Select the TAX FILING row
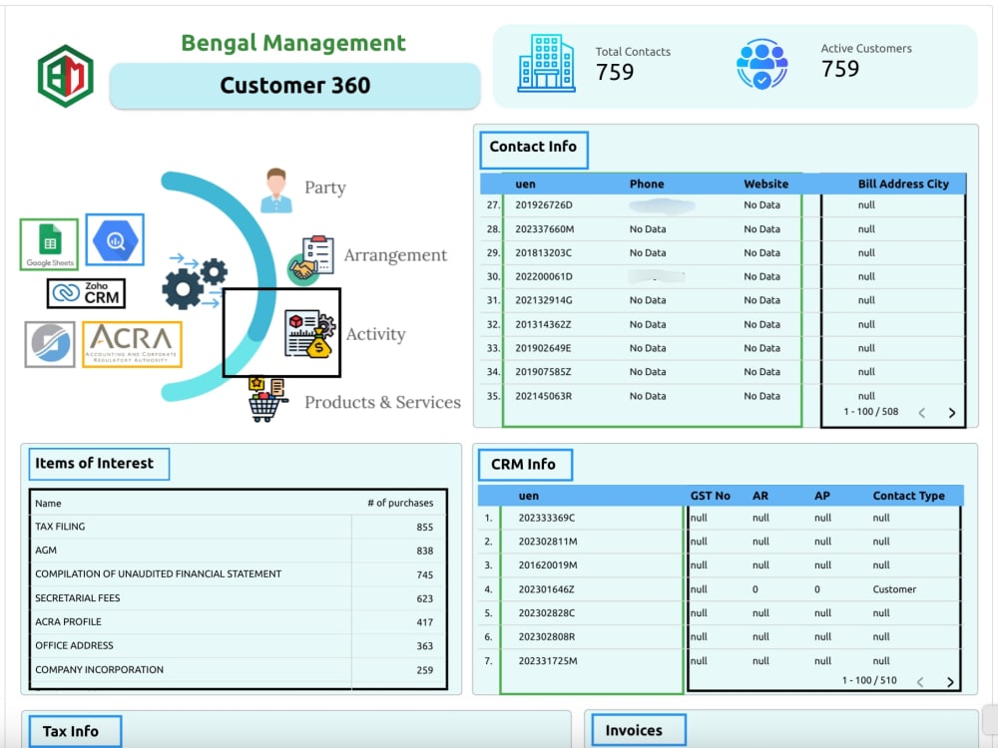998x748 pixels. (x=239, y=527)
